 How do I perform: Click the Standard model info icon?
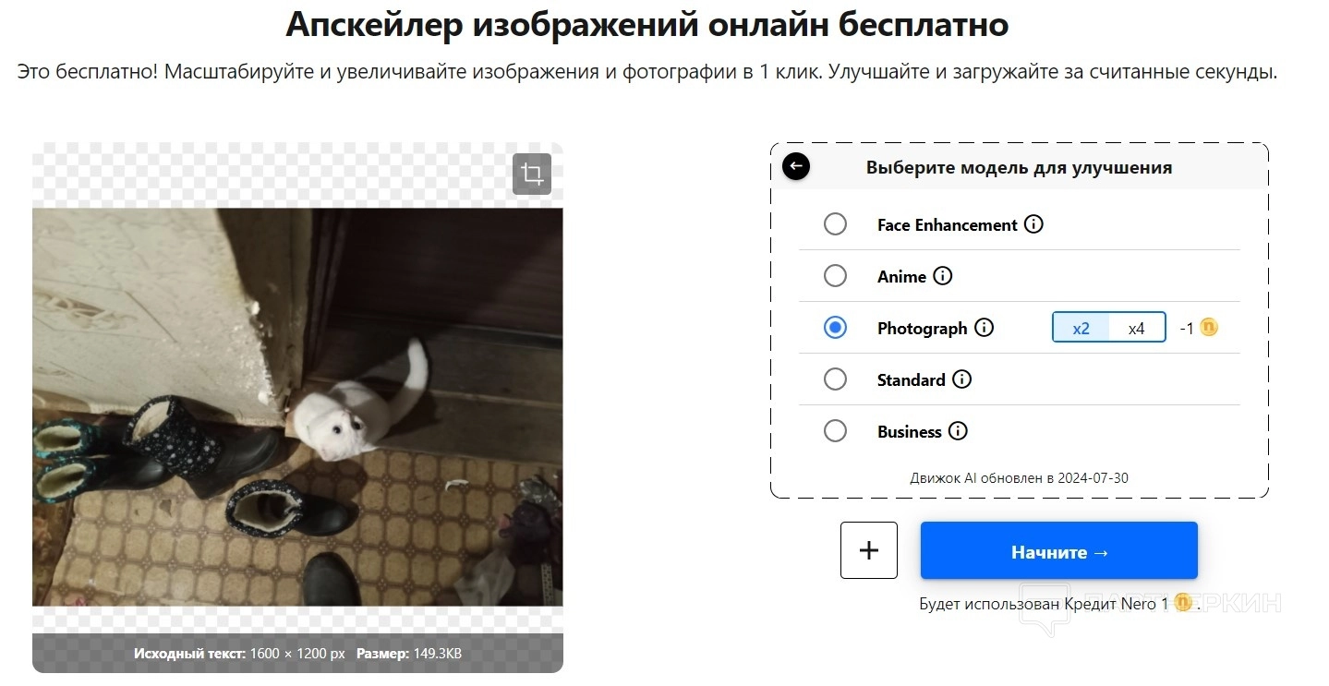pos(962,379)
